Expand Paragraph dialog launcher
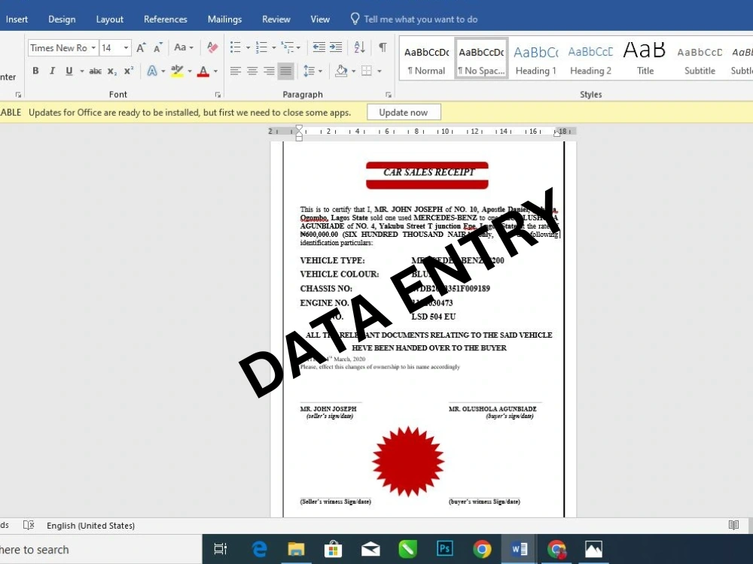Image resolution: width=753 pixels, height=564 pixels. click(x=389, y=95)
